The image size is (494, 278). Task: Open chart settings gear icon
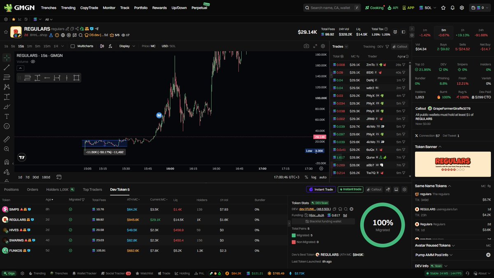(x=323, y=46)
